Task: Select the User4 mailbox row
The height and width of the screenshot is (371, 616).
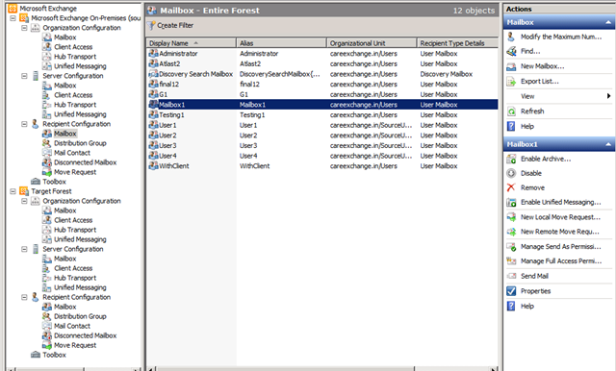Action: (322, 156)
